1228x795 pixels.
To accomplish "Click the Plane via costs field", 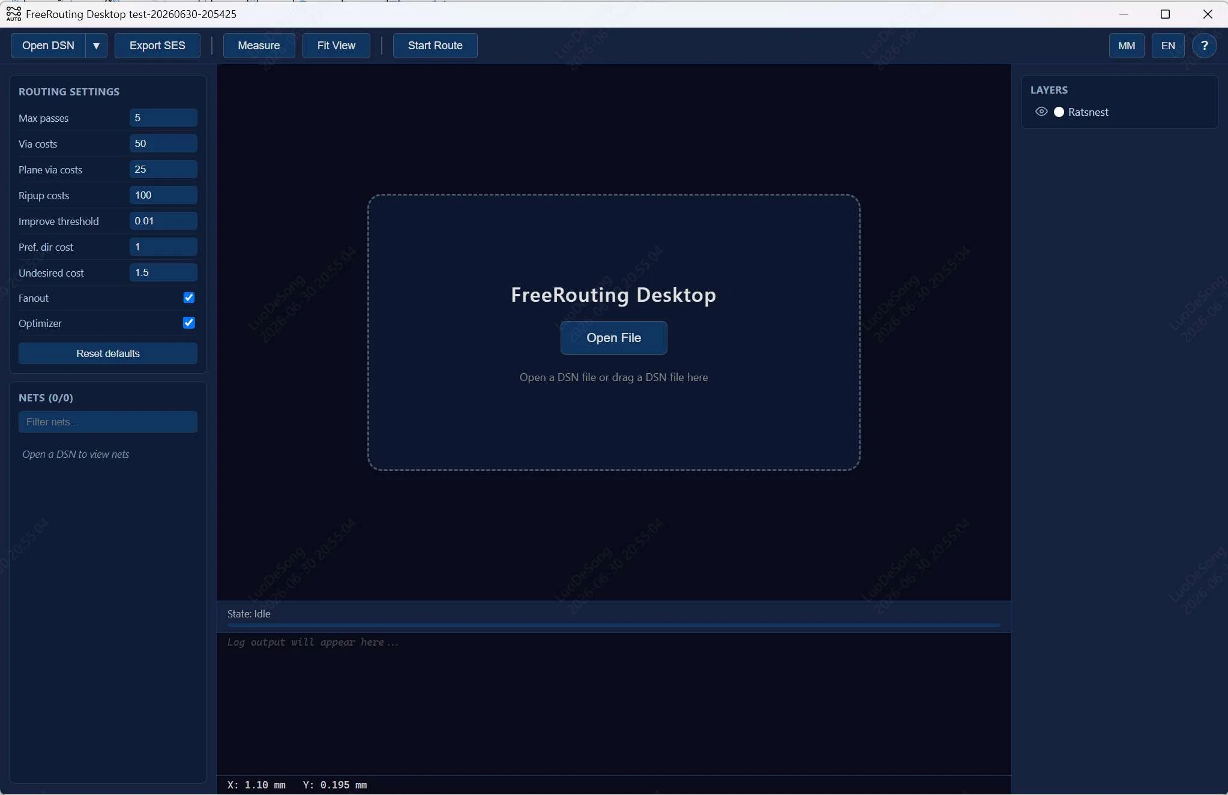I will point(163,169).
